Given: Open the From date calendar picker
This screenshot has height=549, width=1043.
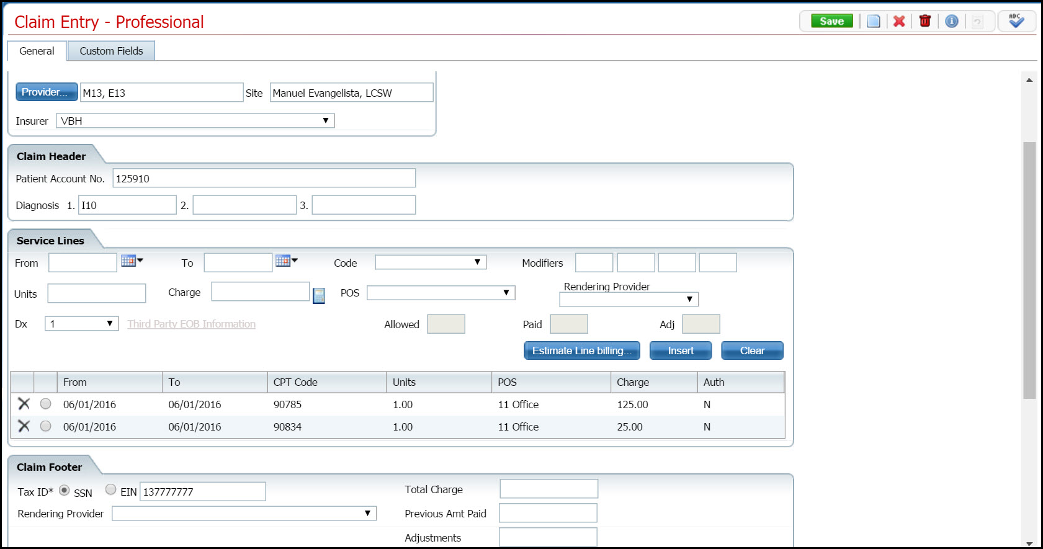Looking at the screenshot, I should pos(131,261).
